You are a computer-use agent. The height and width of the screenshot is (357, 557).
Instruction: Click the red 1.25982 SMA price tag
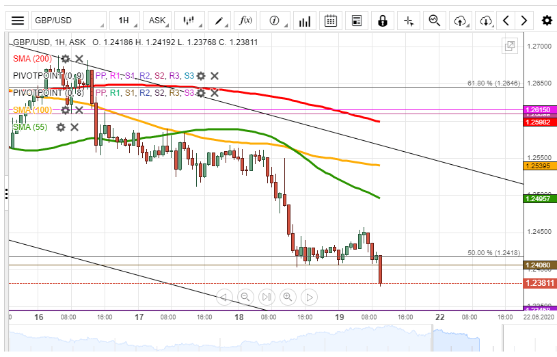tap(540, 122)
